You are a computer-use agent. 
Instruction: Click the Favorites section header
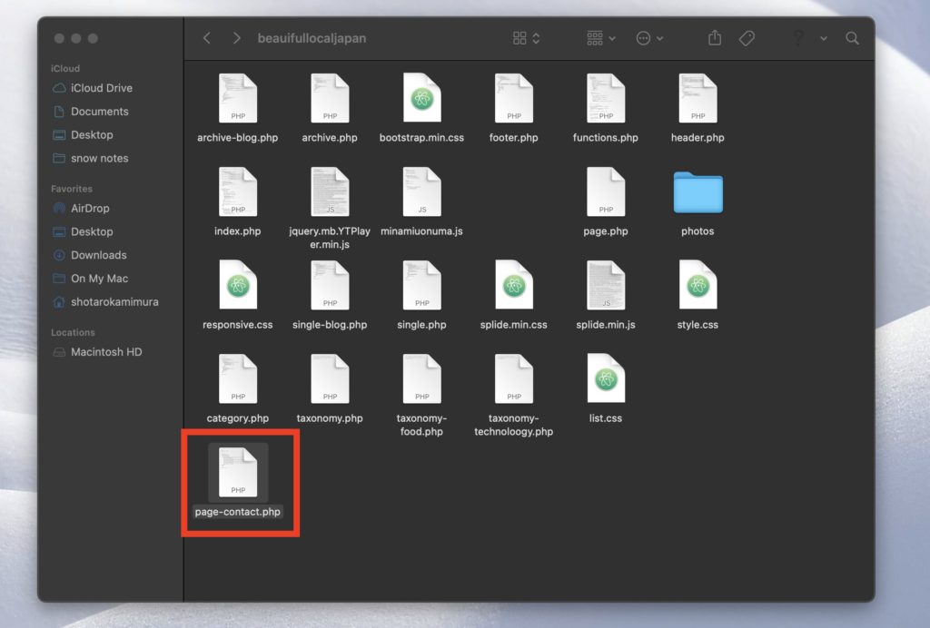(72, 189)
